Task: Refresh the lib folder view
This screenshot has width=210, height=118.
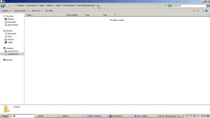Action: (170, 6)
